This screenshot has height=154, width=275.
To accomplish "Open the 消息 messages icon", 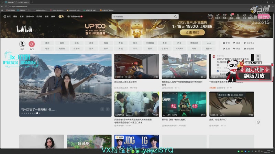I will point(224,16).
